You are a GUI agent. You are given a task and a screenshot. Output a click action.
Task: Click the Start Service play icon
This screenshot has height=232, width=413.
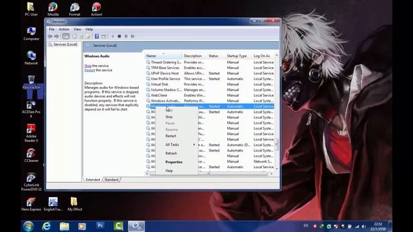coord(113,36)
